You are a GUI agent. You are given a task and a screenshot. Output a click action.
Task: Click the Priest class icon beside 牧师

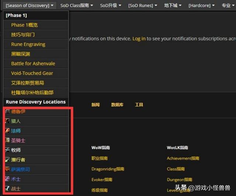[x=7, y=150]
